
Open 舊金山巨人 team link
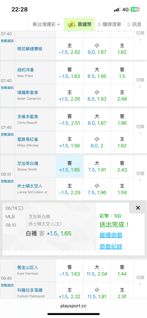[x=28, y=267]
